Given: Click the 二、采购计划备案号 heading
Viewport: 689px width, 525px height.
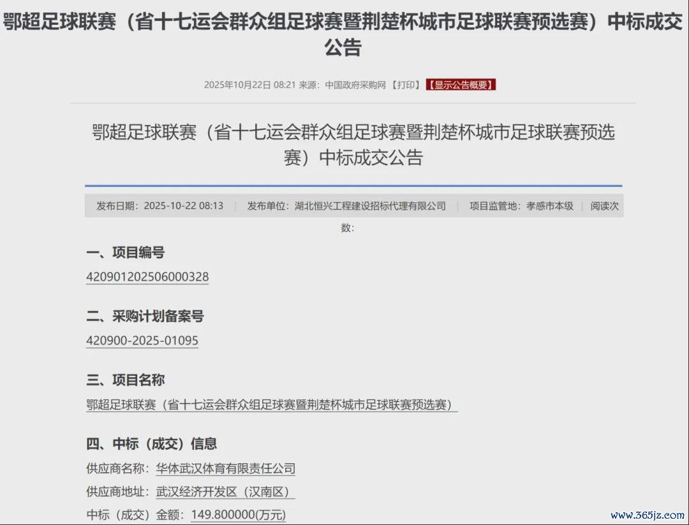Looking at the screenshot, I should [145, 316].
